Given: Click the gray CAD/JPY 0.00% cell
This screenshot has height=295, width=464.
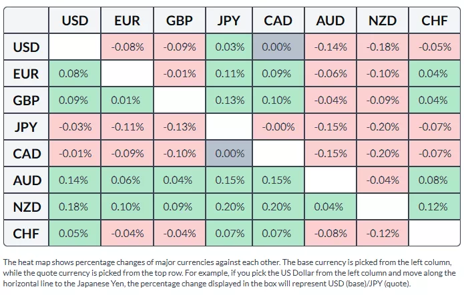Looking at the screenshot, I should pyautogui.click(x=228, y=154).
